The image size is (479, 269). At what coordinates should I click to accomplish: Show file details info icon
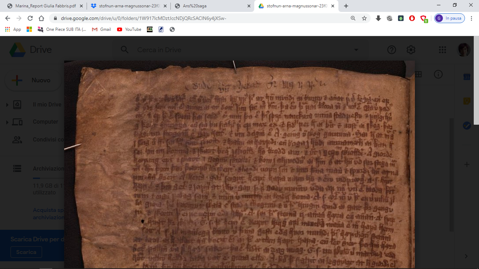438,74
